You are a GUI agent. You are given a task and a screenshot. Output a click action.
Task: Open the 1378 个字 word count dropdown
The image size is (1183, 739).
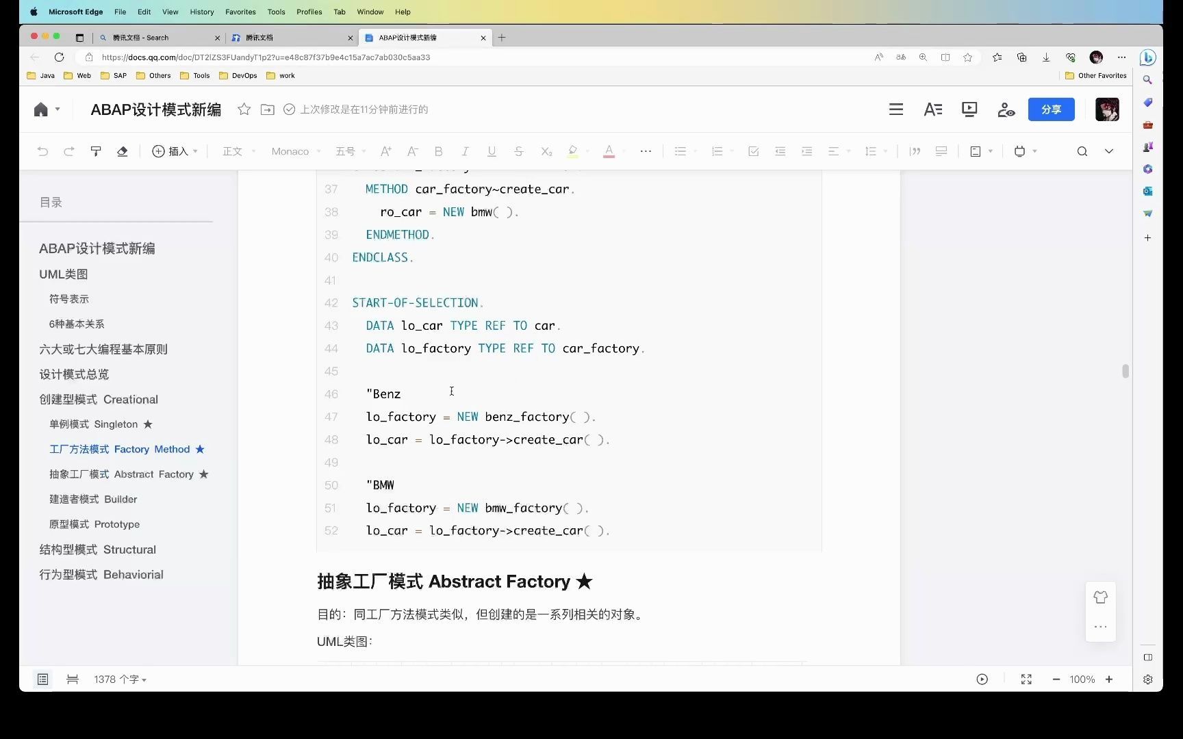tap(120, 679)
